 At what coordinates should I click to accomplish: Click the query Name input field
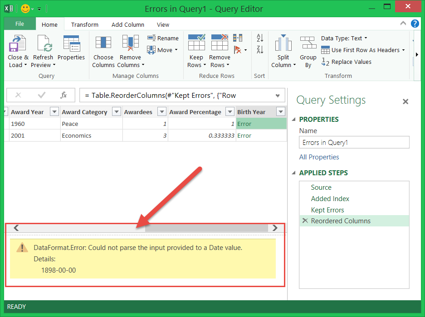[354, 143]
